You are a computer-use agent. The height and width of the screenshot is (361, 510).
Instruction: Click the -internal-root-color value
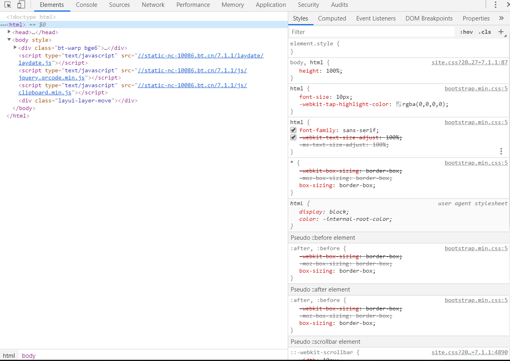tap(357, 219)
